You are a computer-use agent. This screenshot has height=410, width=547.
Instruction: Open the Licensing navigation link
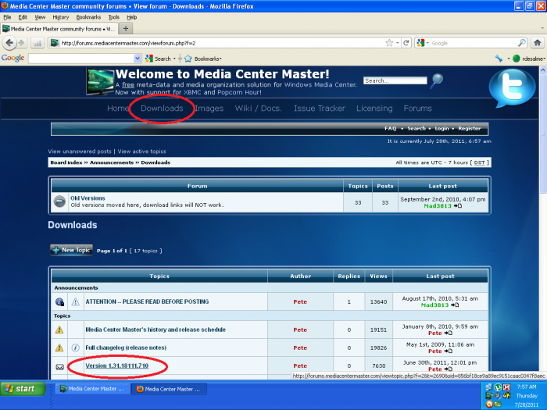374,109
